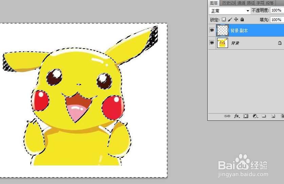This screenshot has width=284, height=184.
Task: Toggle lock all padlock icon
Action: [x=242, y=19]
